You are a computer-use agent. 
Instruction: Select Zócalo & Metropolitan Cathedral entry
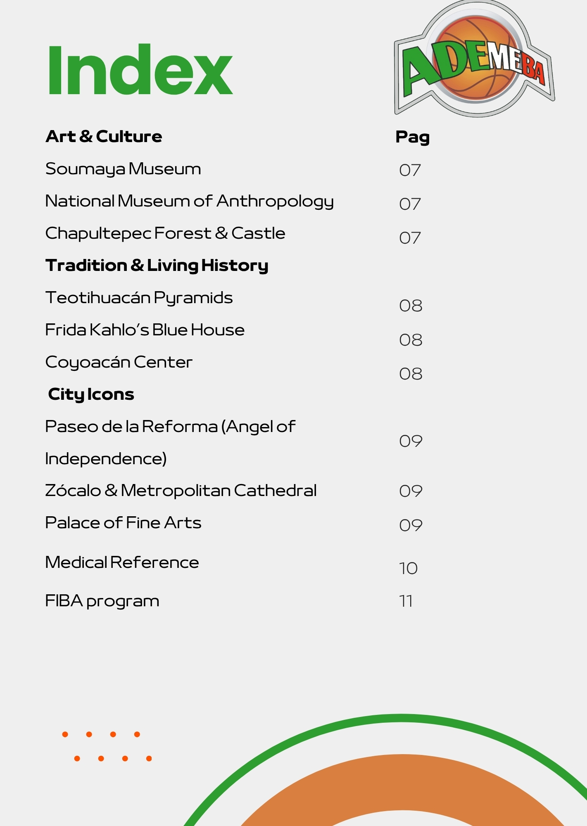click(x=181, y=491)
